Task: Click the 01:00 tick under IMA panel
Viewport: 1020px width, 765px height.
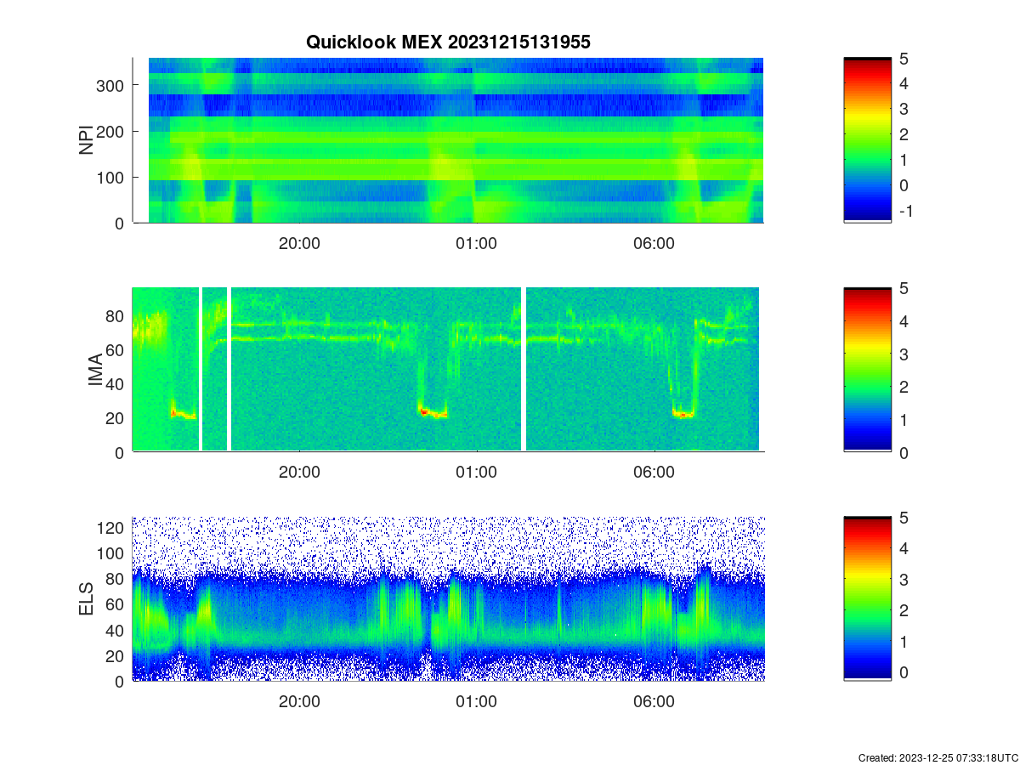Action: tap(476, 473)
